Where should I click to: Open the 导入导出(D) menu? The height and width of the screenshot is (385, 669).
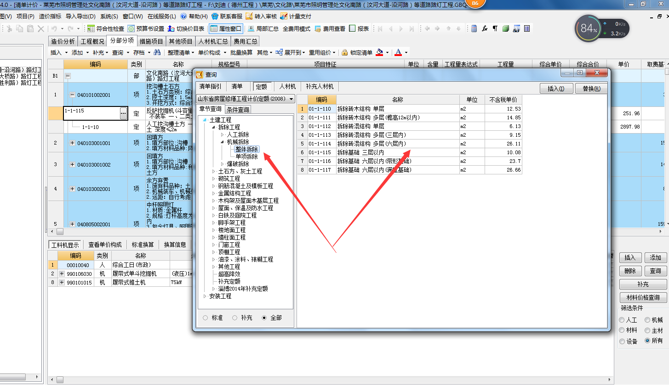pos(80,16)
